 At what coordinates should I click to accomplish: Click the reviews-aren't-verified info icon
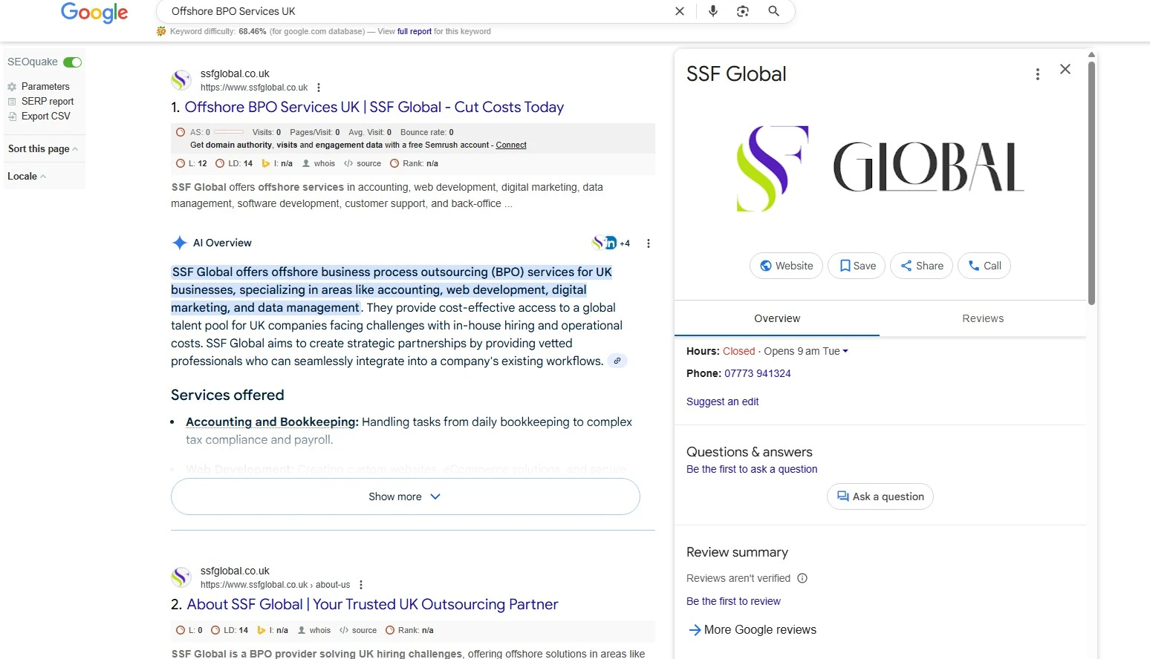802,578
